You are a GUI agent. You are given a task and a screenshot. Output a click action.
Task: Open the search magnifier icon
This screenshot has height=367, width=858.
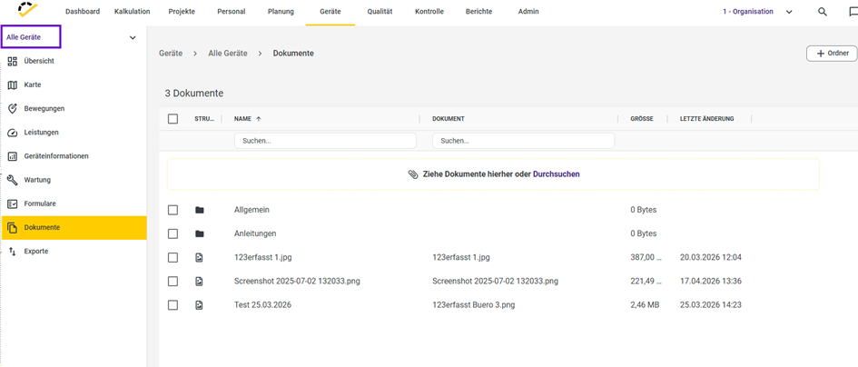[x=823, y=12]
